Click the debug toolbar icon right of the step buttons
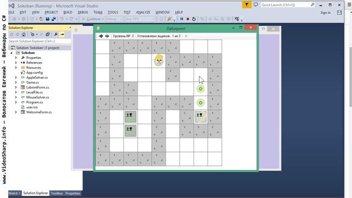This screenshot has width=352, height=198. (237, 19)
